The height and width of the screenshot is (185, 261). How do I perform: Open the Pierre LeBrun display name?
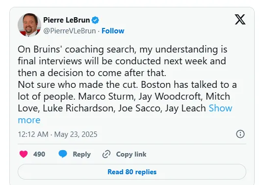click(67, 20)
